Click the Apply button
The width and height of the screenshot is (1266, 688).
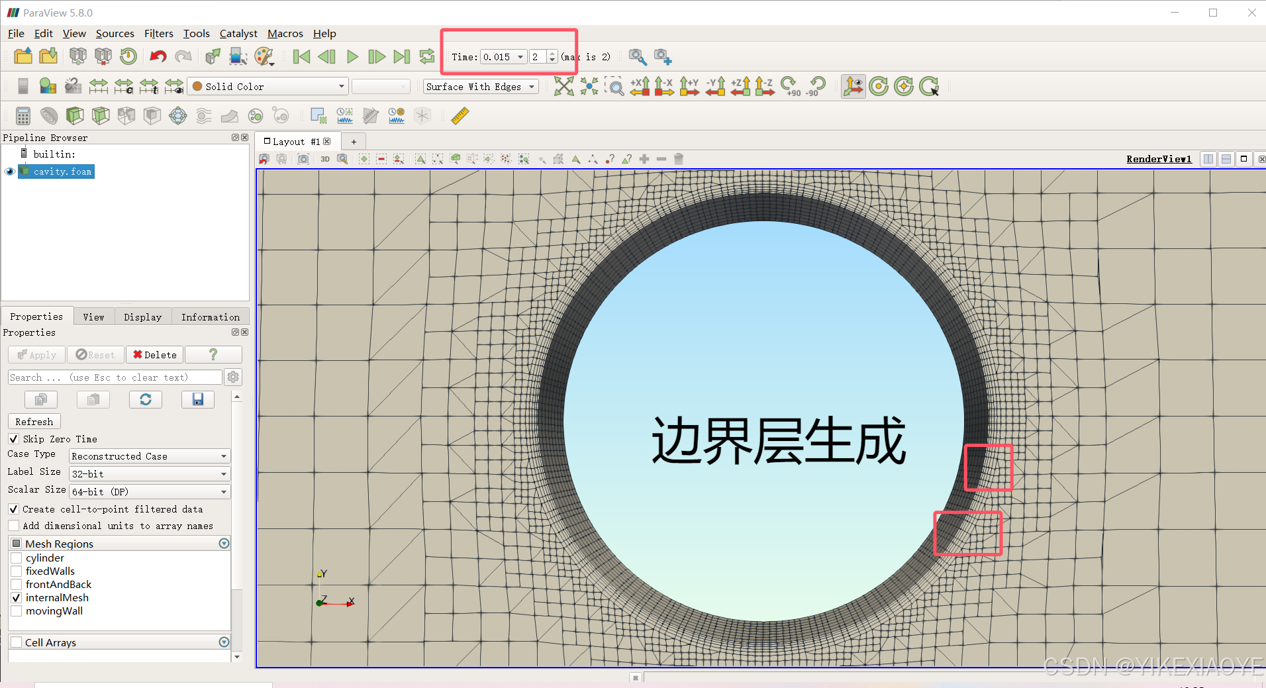click(36, 354)
